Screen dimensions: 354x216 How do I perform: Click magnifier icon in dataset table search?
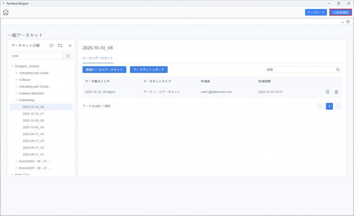click(337, 69)
